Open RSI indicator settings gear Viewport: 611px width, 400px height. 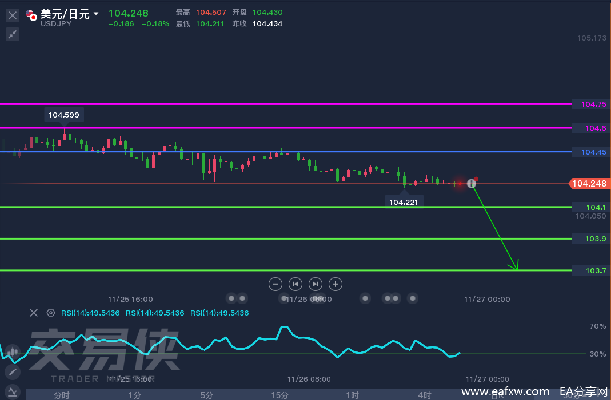point(51,313)
